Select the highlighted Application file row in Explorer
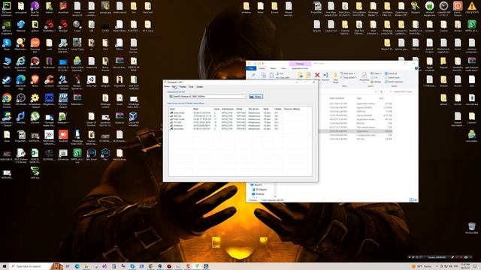The width and height of the screenshot is (481, 270). point(355,131)
